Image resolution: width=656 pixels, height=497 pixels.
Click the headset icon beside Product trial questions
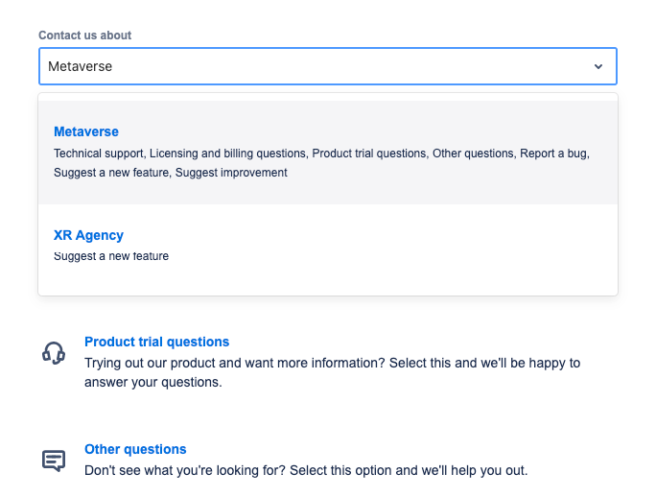tap(54, 353)
